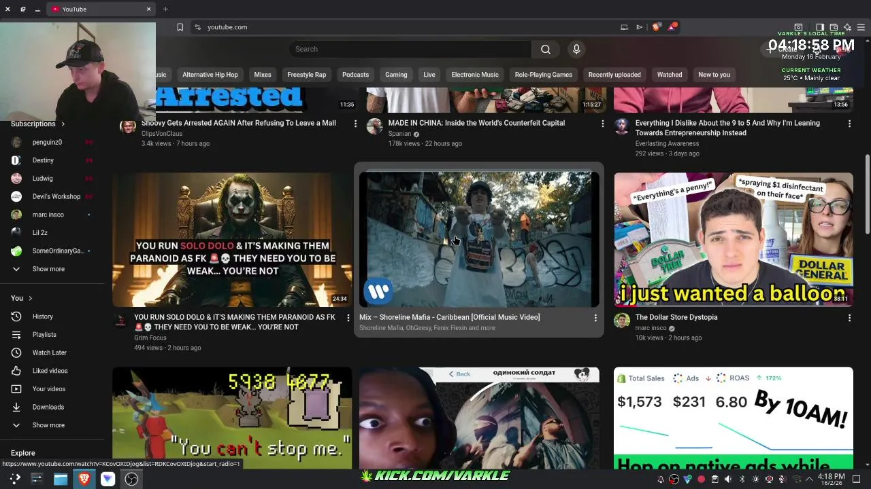Bookmark this page with the bookmark icon
This screenshot has height=489, width=871.
[x=180, y=27]
